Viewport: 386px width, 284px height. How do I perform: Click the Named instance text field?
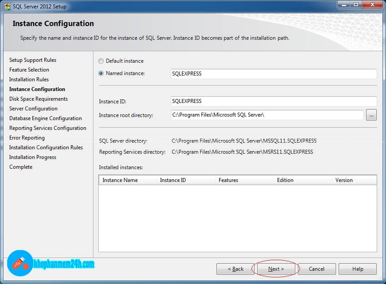[x=273, y=74]
